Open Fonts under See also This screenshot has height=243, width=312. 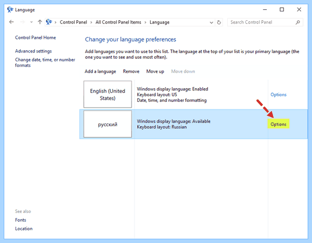20,220
